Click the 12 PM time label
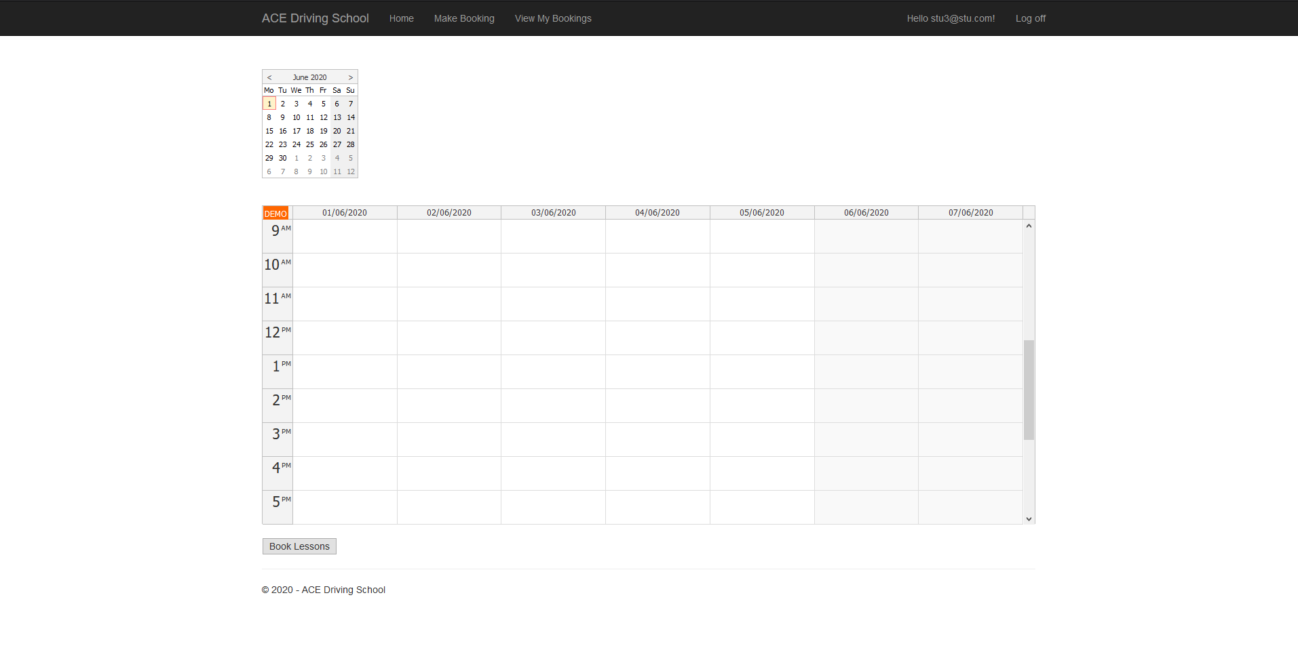1298x650 pixels. coord(278,338)
